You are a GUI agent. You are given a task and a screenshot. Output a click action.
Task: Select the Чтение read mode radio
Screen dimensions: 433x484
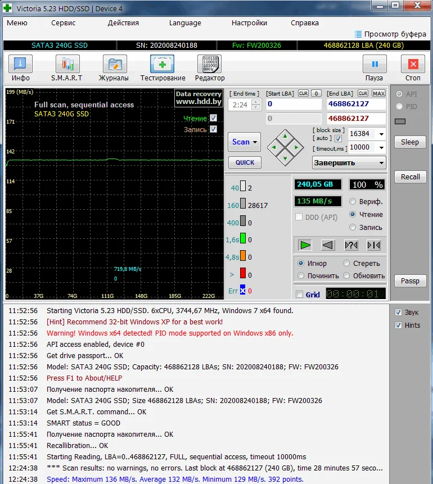click(x=353, y=214)
